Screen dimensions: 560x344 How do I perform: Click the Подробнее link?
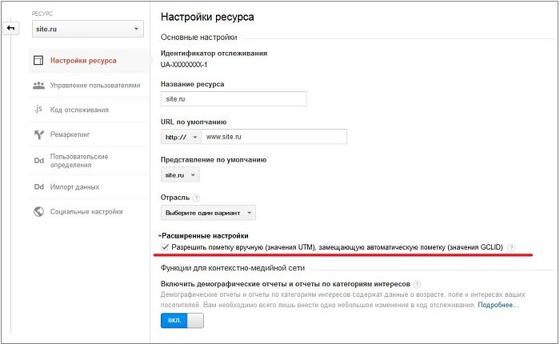[498, 305]
